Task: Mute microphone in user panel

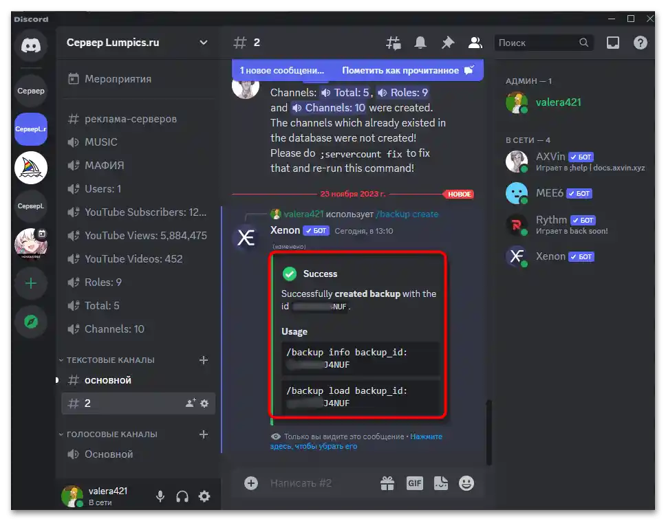Action: tap(160, 496)
